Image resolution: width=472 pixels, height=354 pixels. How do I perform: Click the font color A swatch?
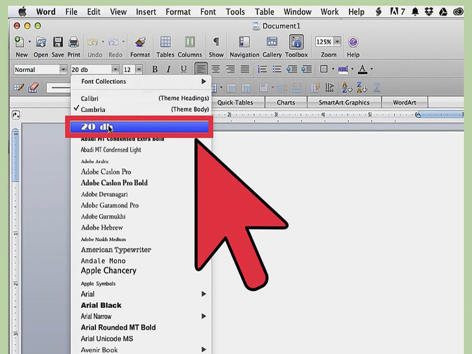coord(362,69)
